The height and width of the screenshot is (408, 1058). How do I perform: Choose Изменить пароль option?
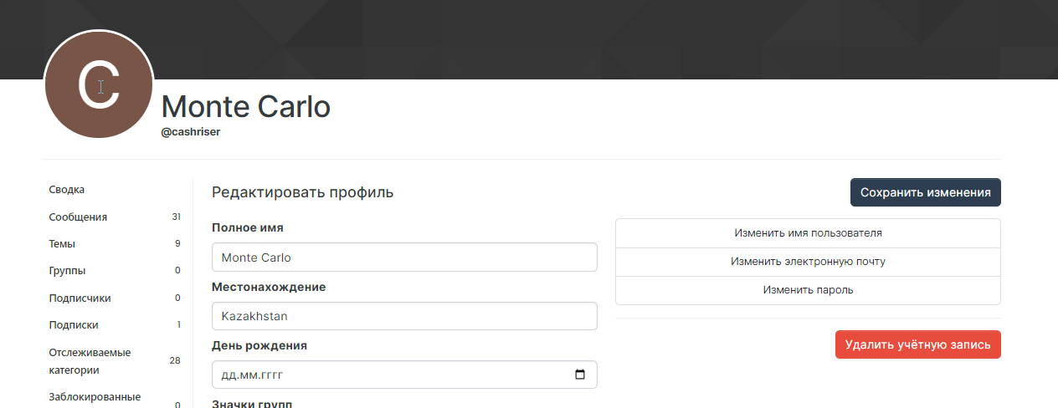(808, 290)
